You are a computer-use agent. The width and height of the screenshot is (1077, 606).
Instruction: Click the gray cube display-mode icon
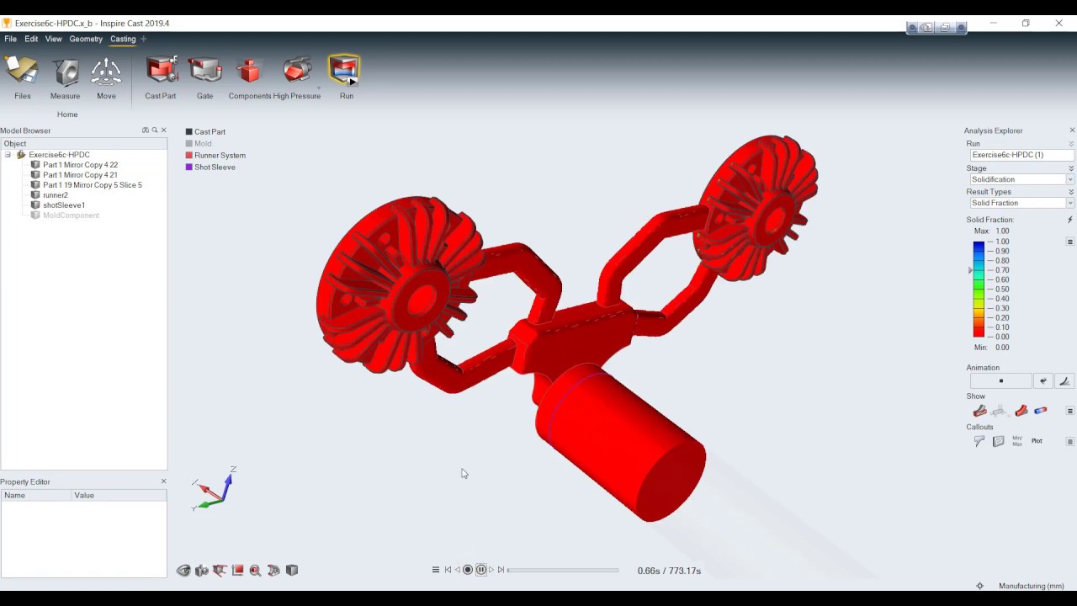292,571
